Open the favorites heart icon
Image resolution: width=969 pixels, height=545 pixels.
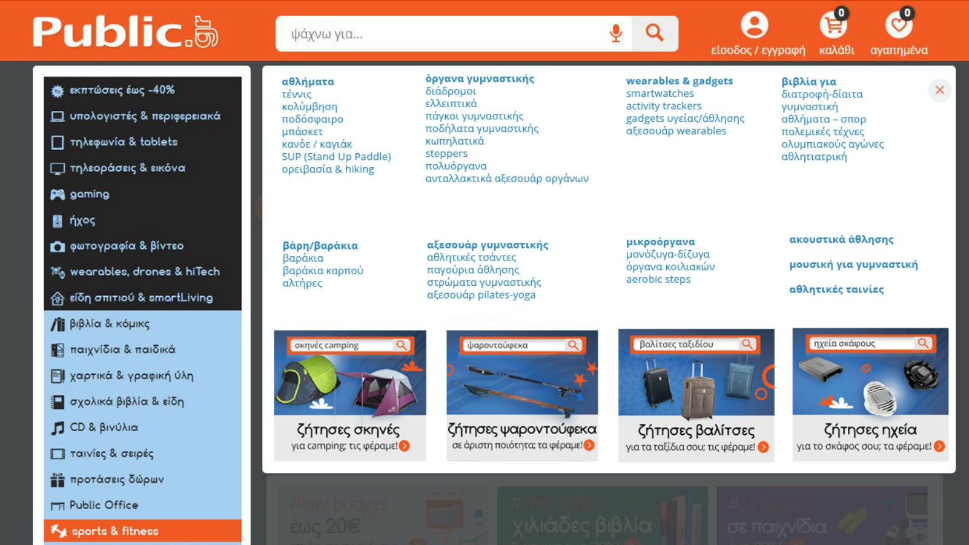[x=898, y=26]
